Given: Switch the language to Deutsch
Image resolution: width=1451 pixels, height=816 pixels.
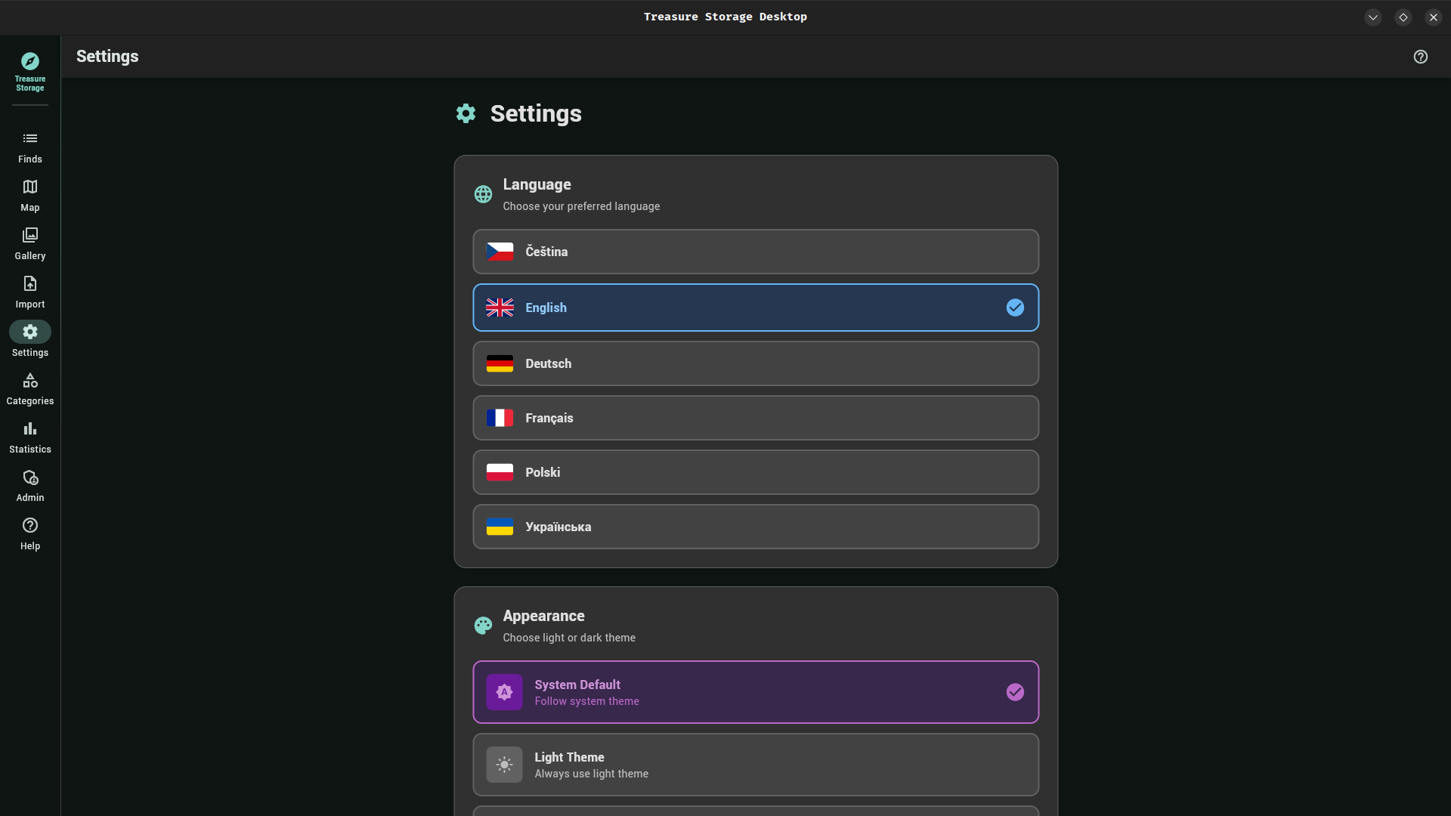Looking at the screenshot, I should tap(756, 363).
